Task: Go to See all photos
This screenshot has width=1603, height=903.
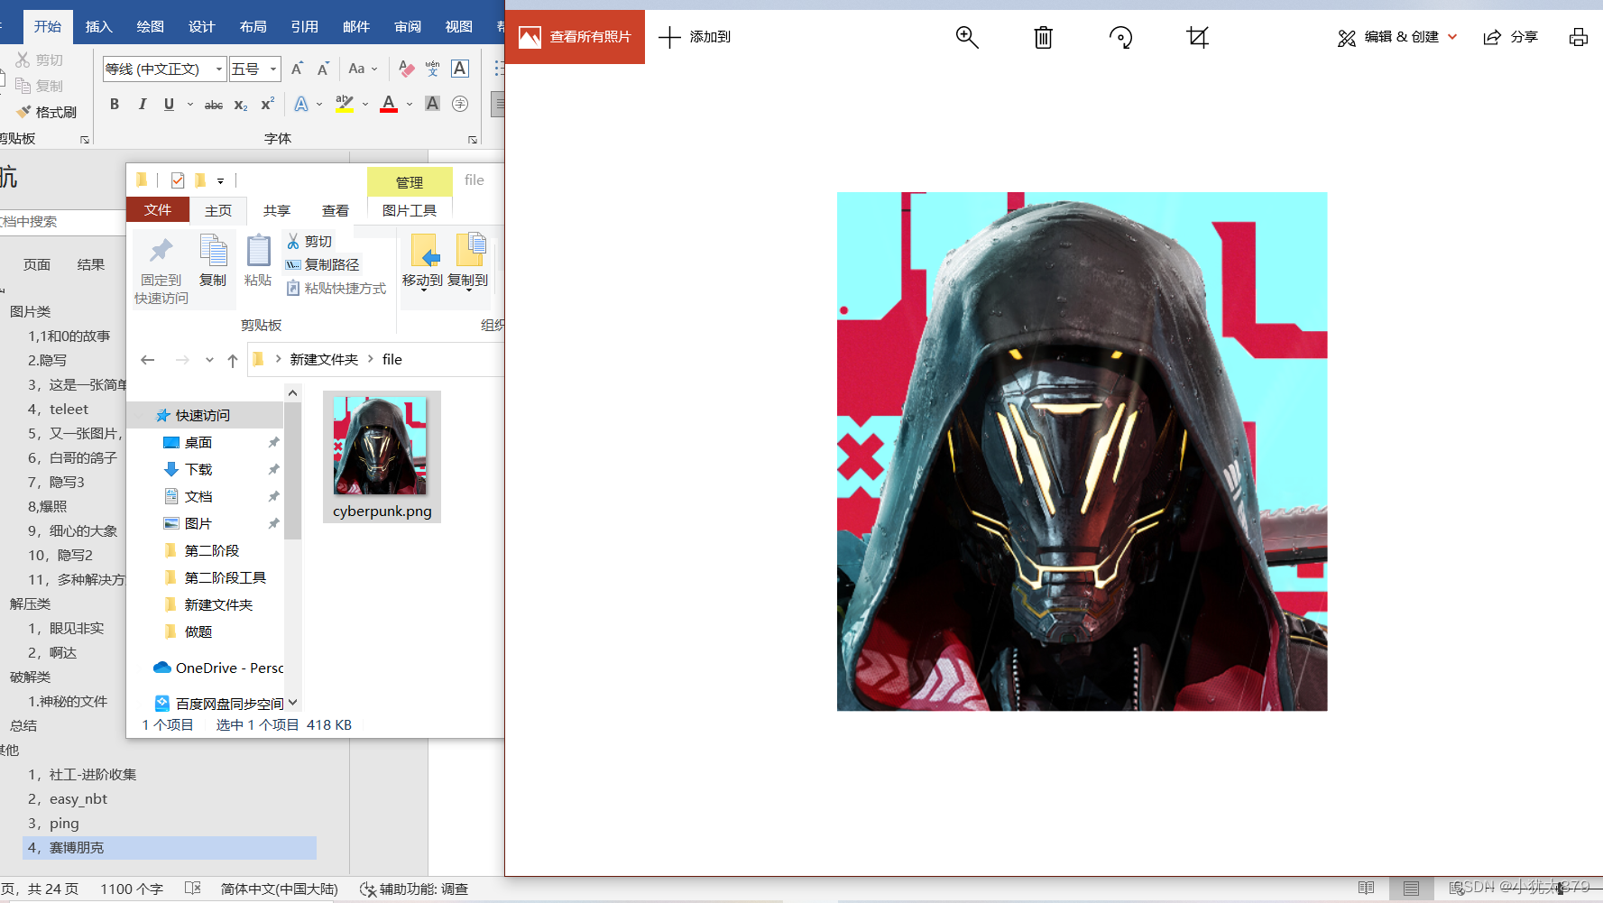Action: [x=576, y=37]
